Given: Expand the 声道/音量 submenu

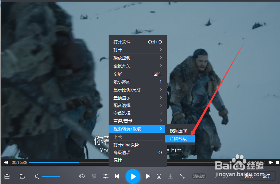Looking at the screenshot, I should 138,121.
